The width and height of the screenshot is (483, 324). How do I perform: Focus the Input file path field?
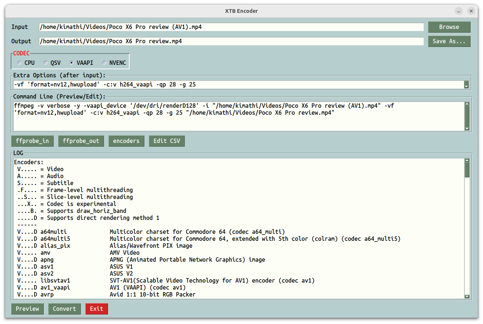(x=231, y=27)
